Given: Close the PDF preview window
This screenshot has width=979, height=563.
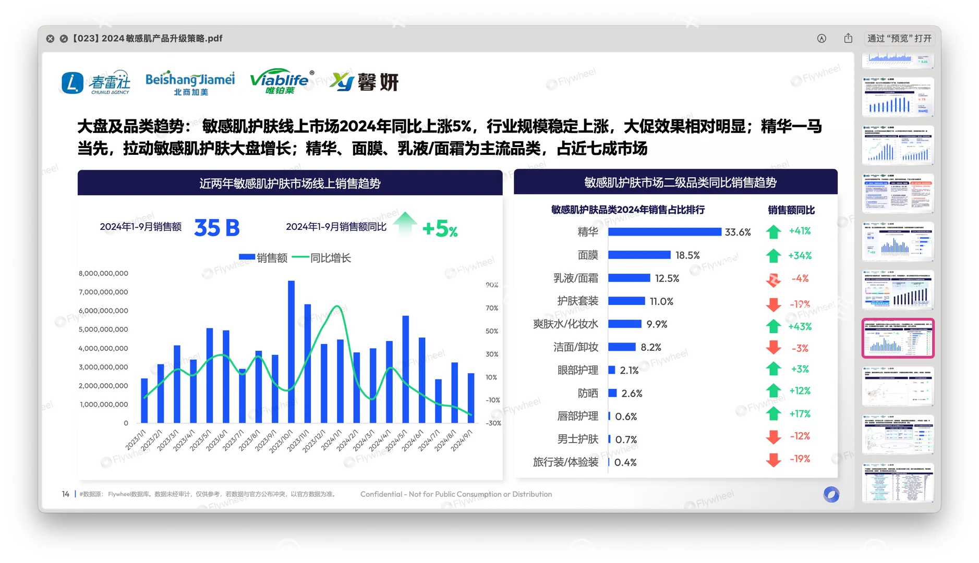Looking at the screenshot, I should 50,38.
